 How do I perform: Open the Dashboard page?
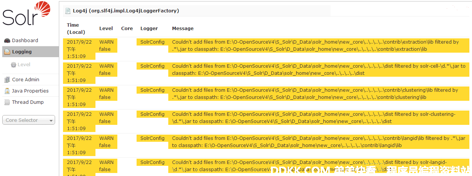[x=25, y=41]
